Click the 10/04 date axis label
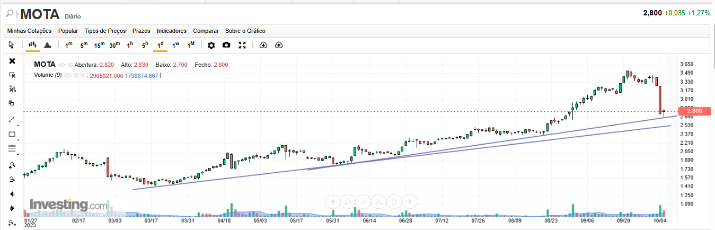The height and width of the screenshot is (230, 715). click(660, 219)
